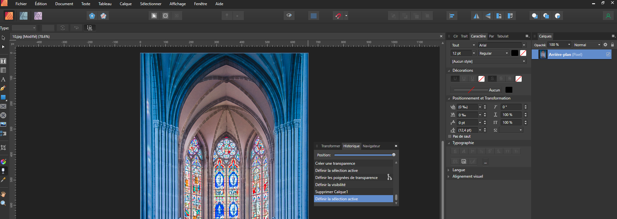Switch to the Photo persona
Image resolution: width=617 pixels, height=219 pixels.
point(38,16)
